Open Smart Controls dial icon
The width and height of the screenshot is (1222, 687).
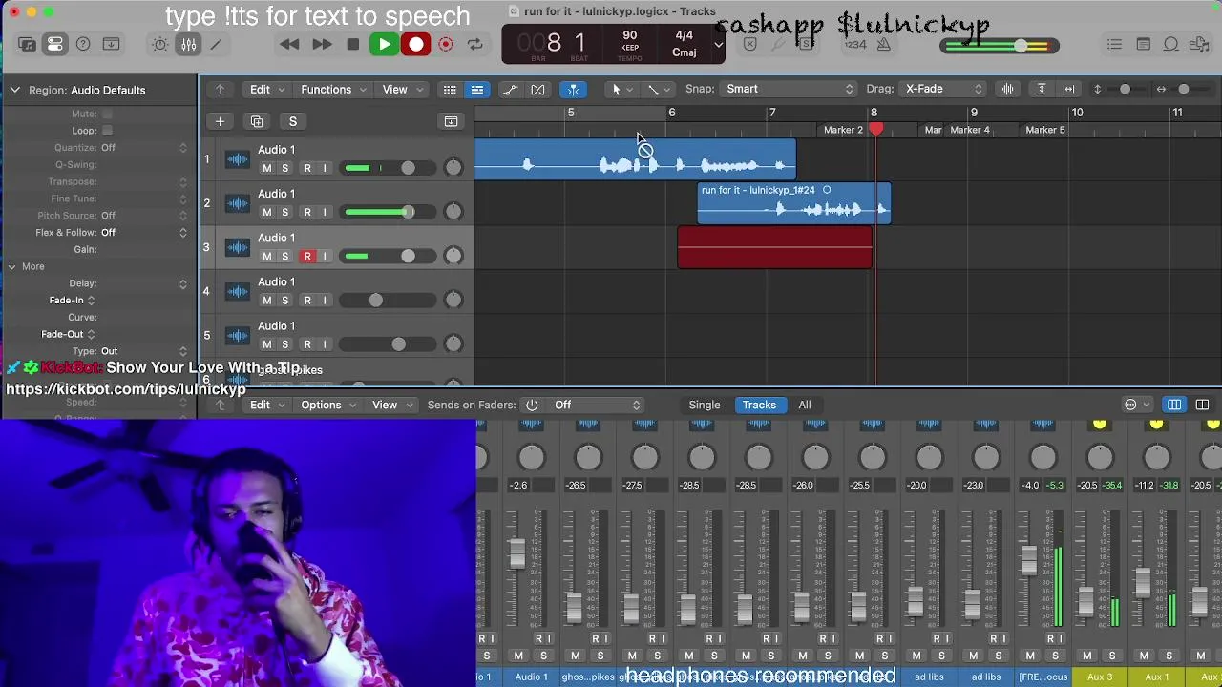(x=160, y=44)
